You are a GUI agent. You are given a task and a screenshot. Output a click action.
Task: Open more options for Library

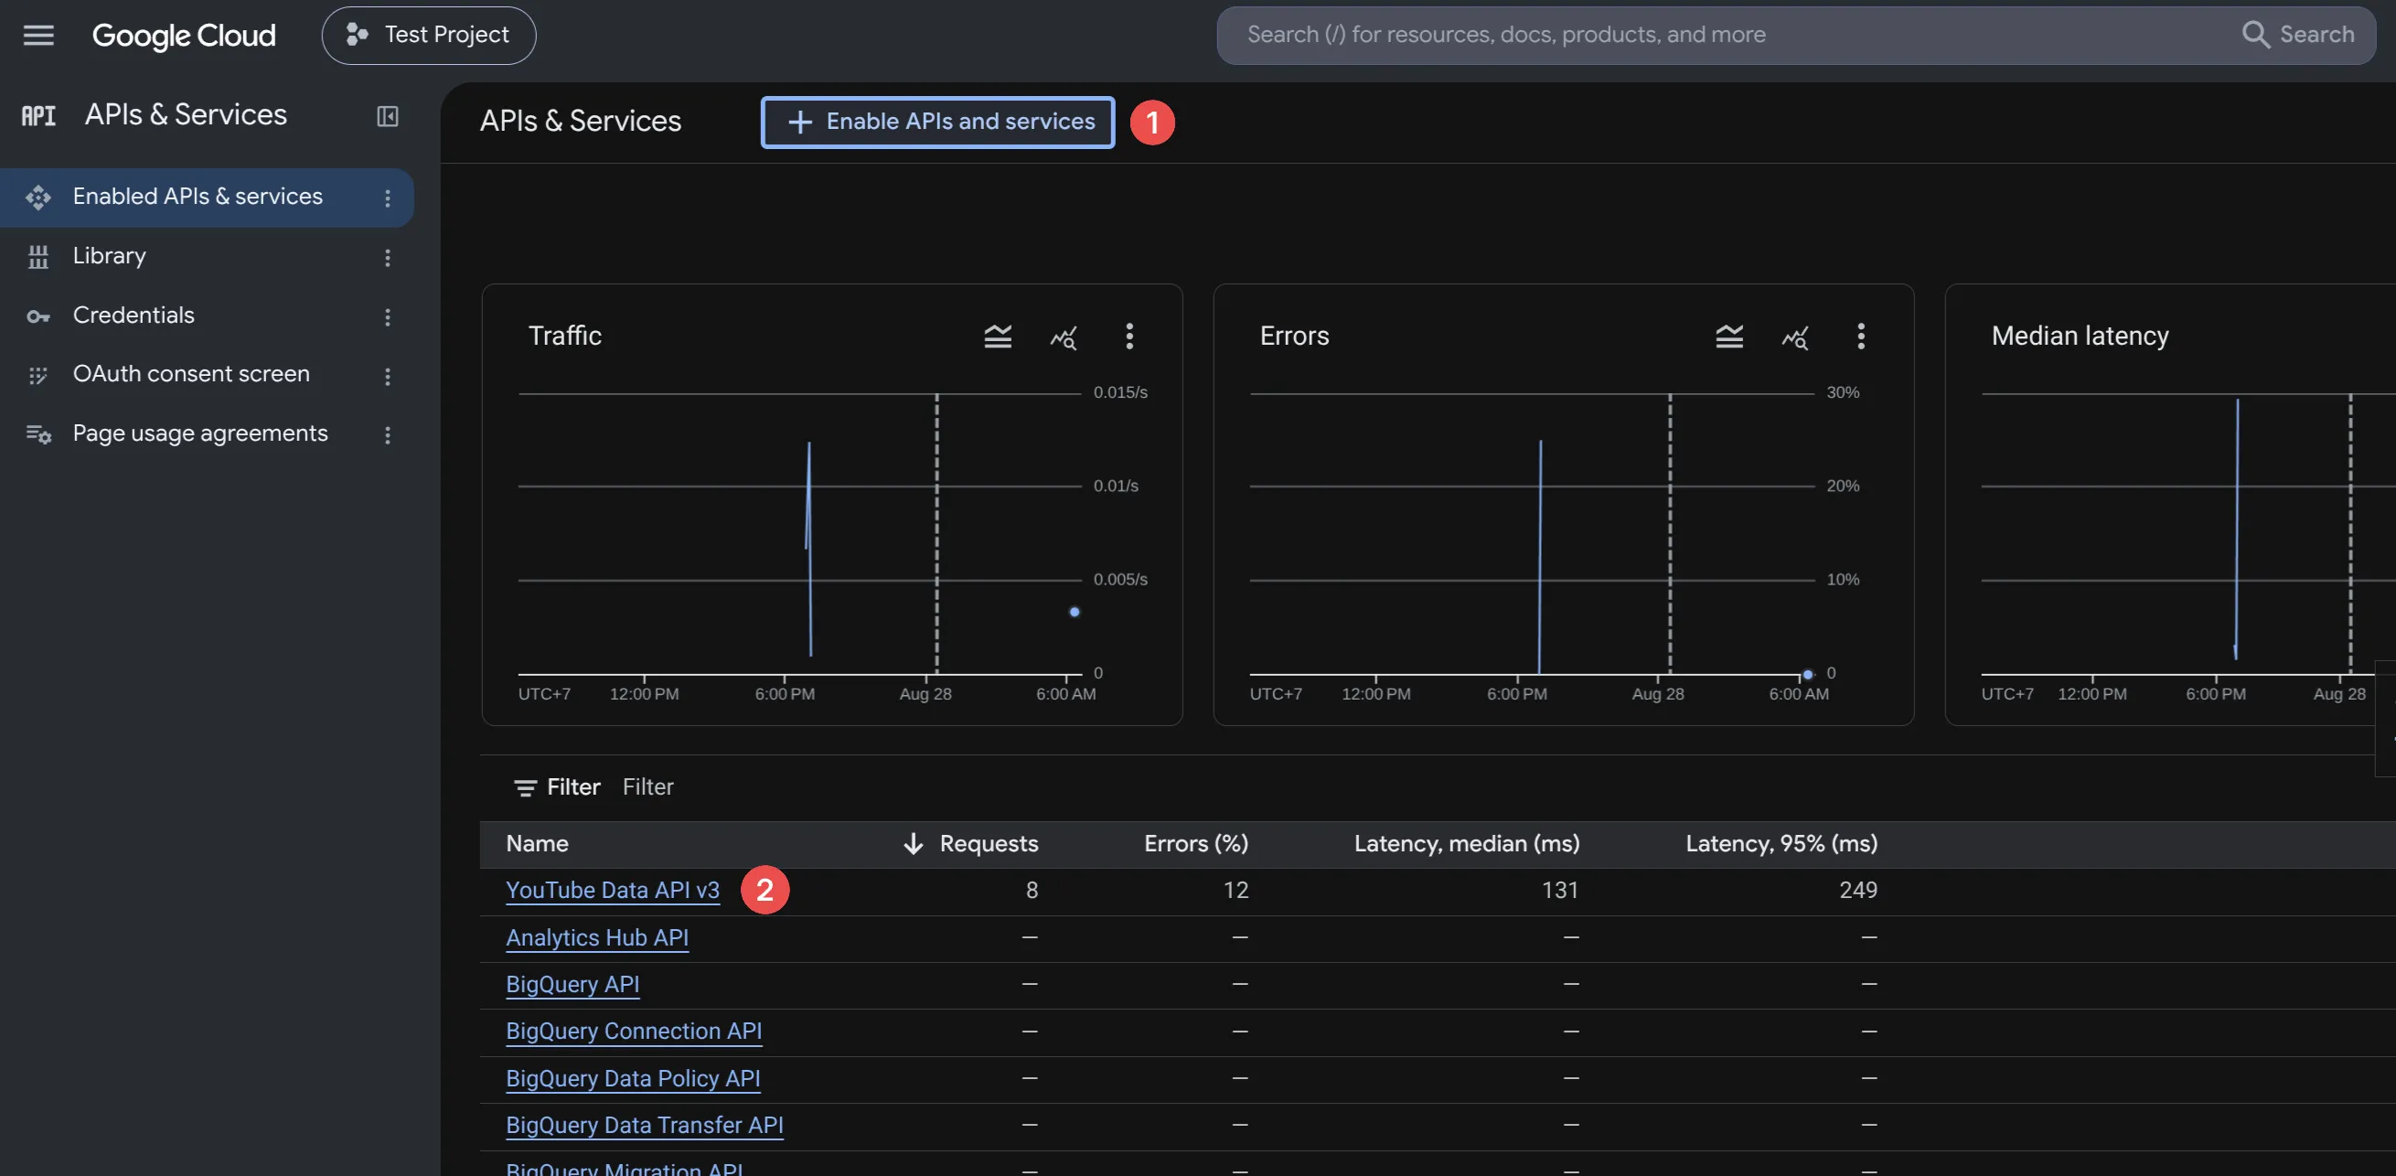click(x=388, y=258)
